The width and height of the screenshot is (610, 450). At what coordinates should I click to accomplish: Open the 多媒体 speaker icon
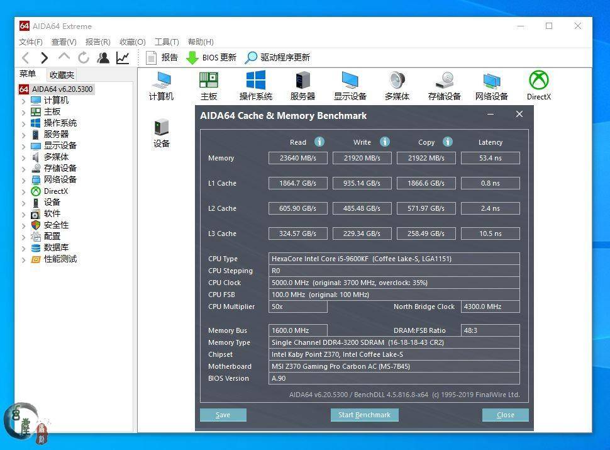coord(397,86)
